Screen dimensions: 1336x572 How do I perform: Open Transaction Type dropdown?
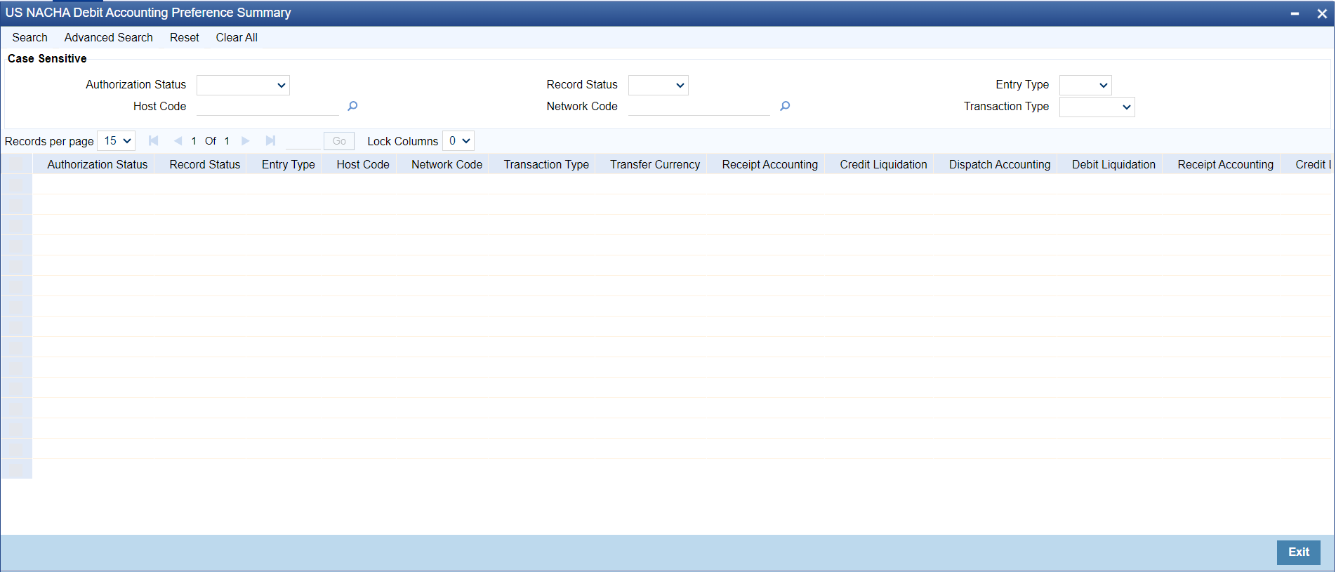click(x=1097, y=107)
